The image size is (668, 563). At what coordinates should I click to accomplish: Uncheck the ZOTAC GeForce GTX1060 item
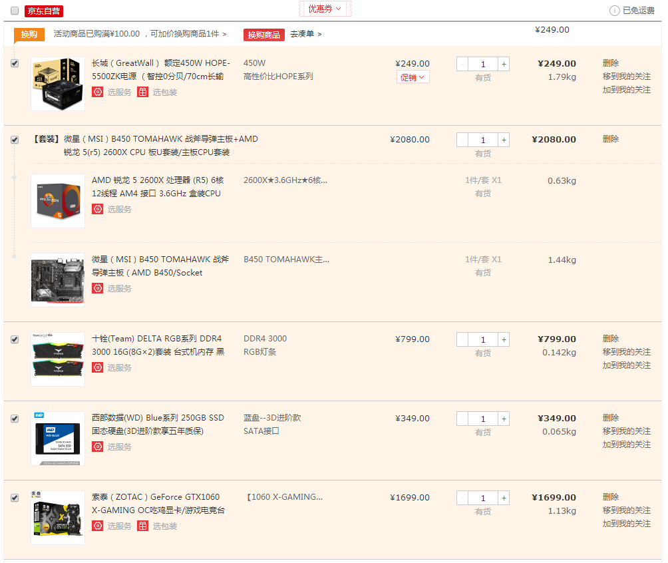click(x=15, y=498)
